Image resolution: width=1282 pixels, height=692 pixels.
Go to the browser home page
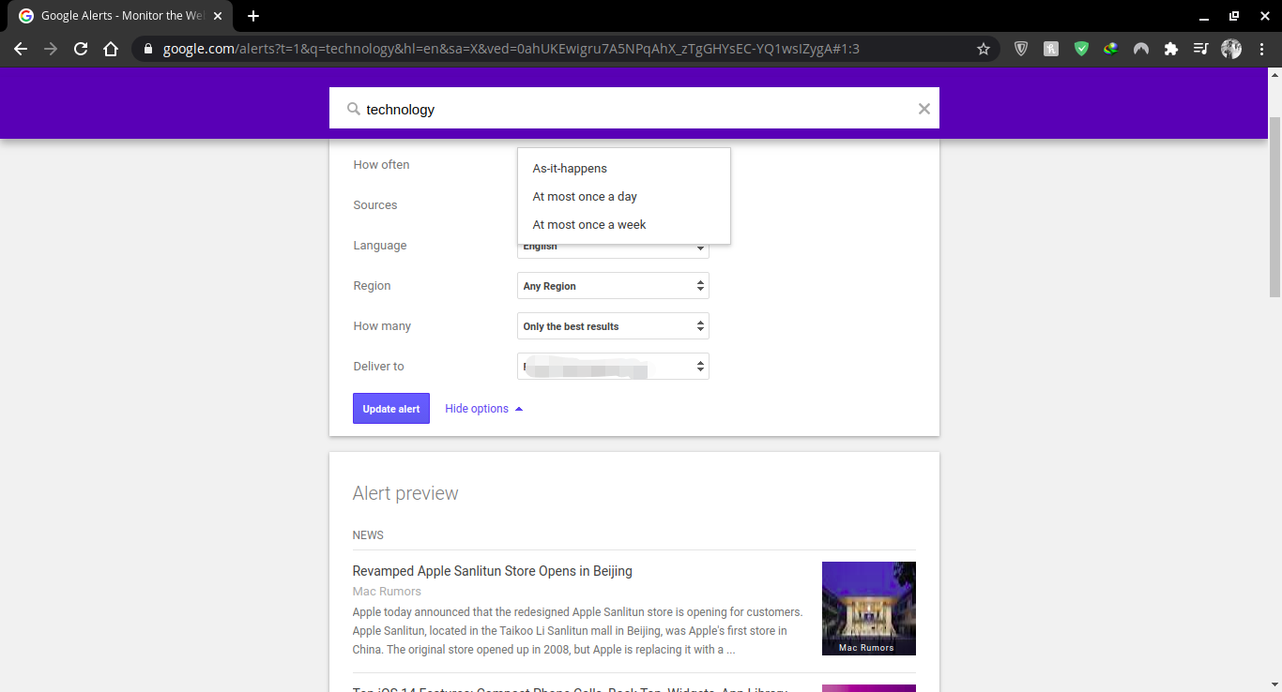111,49
